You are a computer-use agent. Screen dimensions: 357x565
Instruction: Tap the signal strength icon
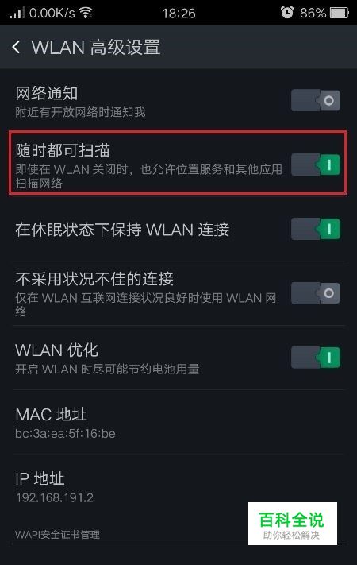[17, 13]
